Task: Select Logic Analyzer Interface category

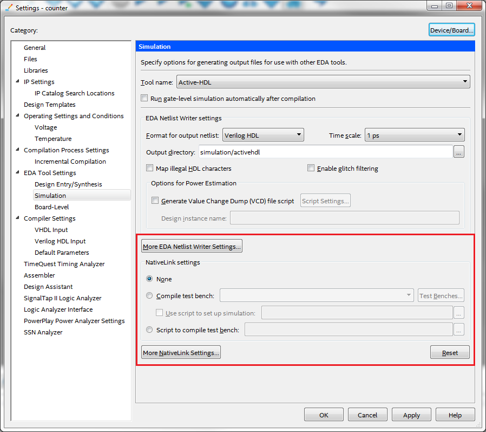Action: click(58, 310)
